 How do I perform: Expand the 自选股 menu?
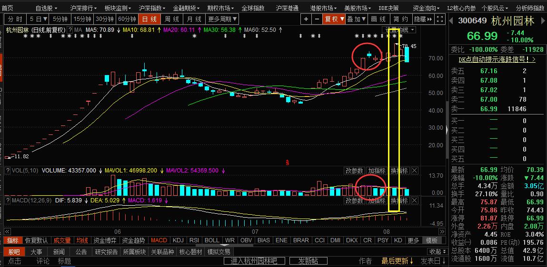pyautogui.click(x=46, y=8)
